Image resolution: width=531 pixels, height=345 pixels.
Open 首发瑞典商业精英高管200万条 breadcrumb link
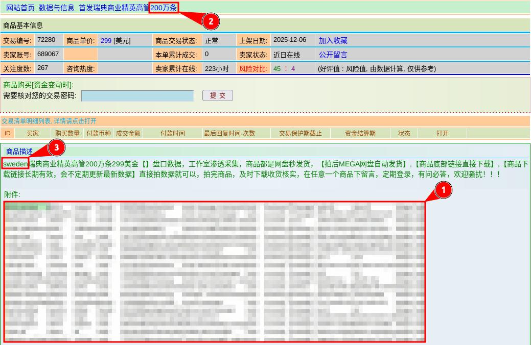[x=128, y=8]
